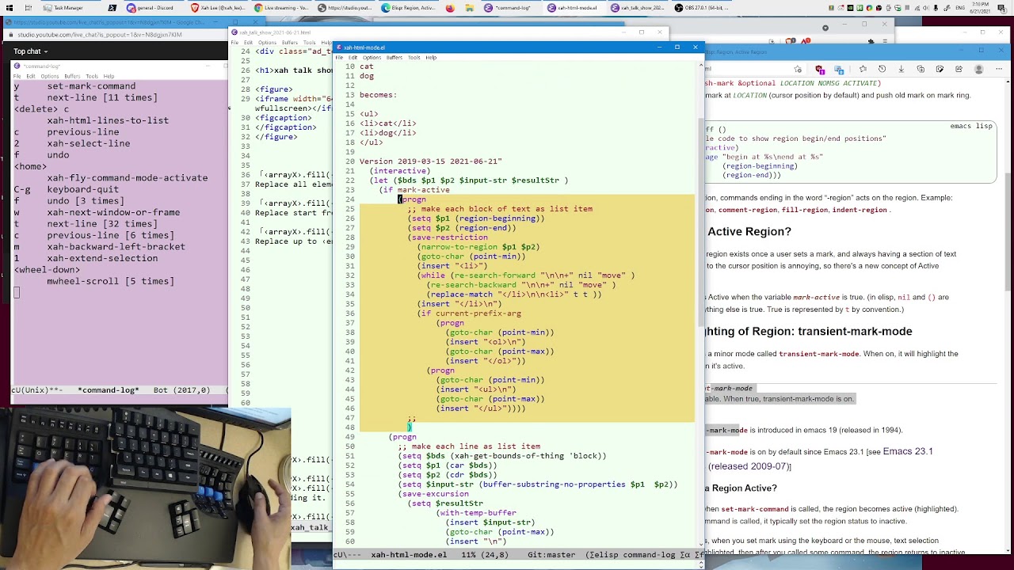This screenshot has height=570, width=1014.
Task: Open Edge Favorites toolbar icon
Action: click(x=863, y=69)
